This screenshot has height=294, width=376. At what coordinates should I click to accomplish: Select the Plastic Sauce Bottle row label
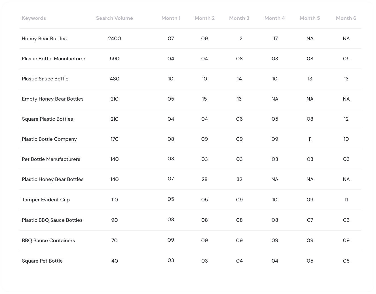(x=45, y=79)
